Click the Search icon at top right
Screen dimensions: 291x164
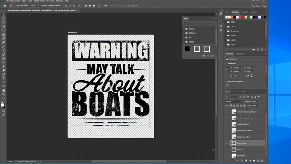[x=253, y=6]
